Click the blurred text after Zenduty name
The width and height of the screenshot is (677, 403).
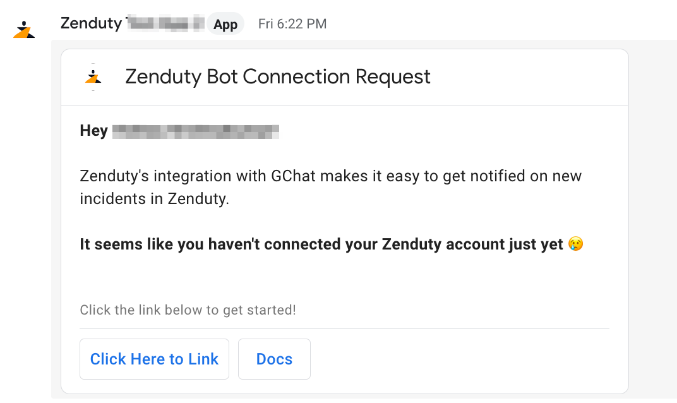tap(165, 23)
